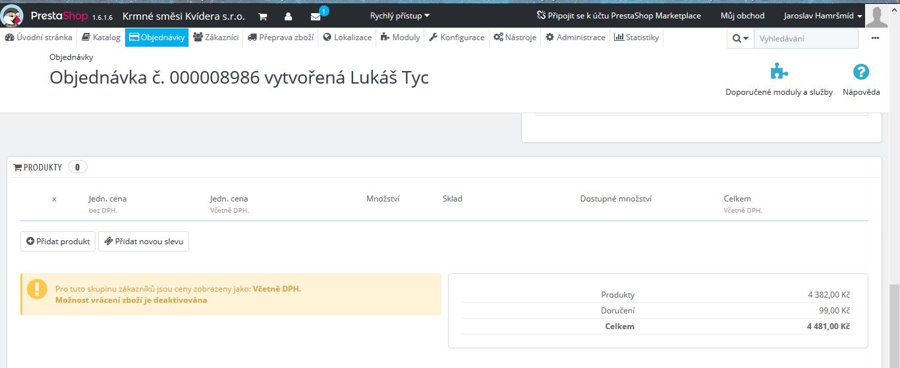Expand the search scope magnifier dropdown

coord(741,39)
